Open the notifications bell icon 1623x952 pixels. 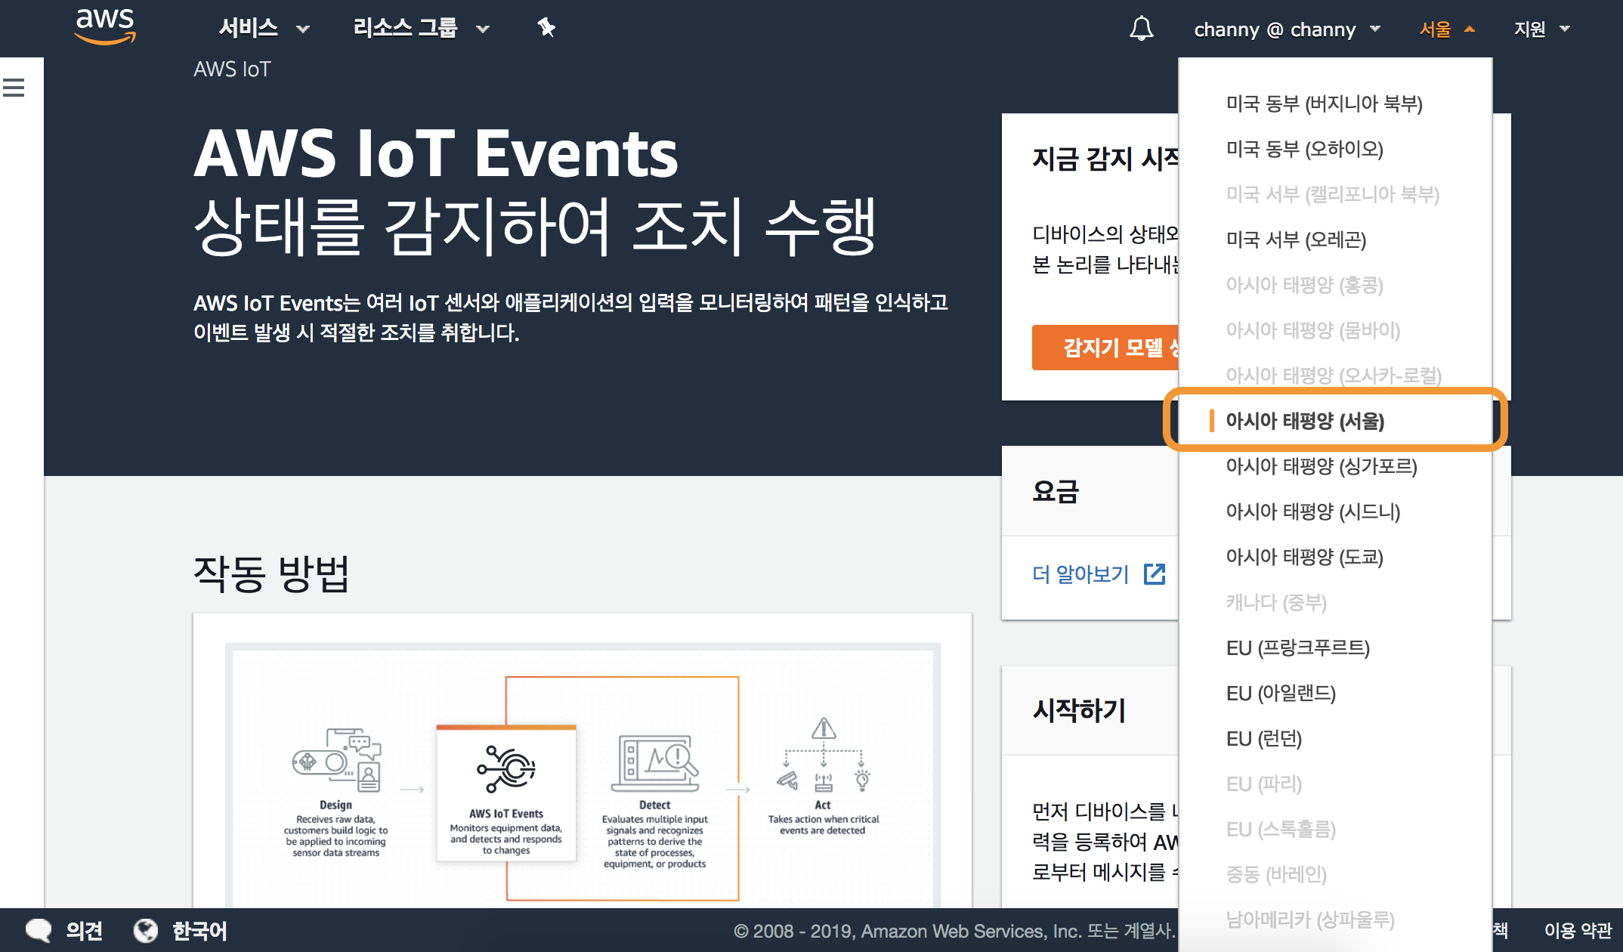click(x=1141, y=29)
